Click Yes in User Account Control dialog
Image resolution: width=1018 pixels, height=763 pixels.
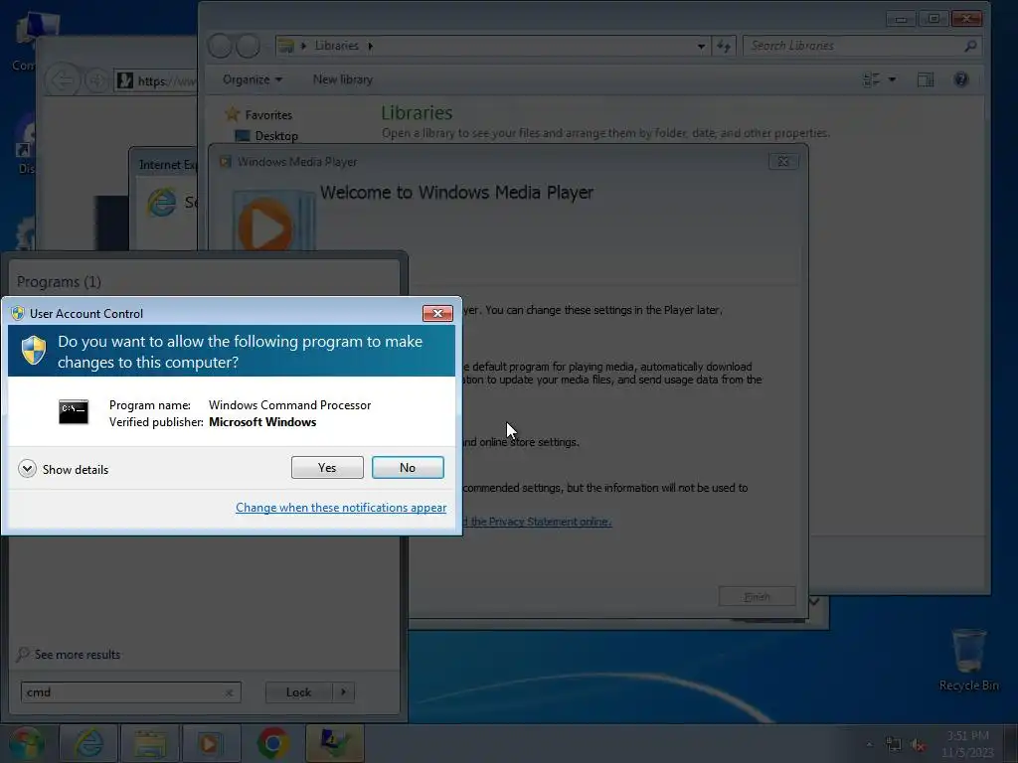click(x=327, y=467)
